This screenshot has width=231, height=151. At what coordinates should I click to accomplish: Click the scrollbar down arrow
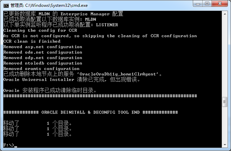click(x=225, y=145)
